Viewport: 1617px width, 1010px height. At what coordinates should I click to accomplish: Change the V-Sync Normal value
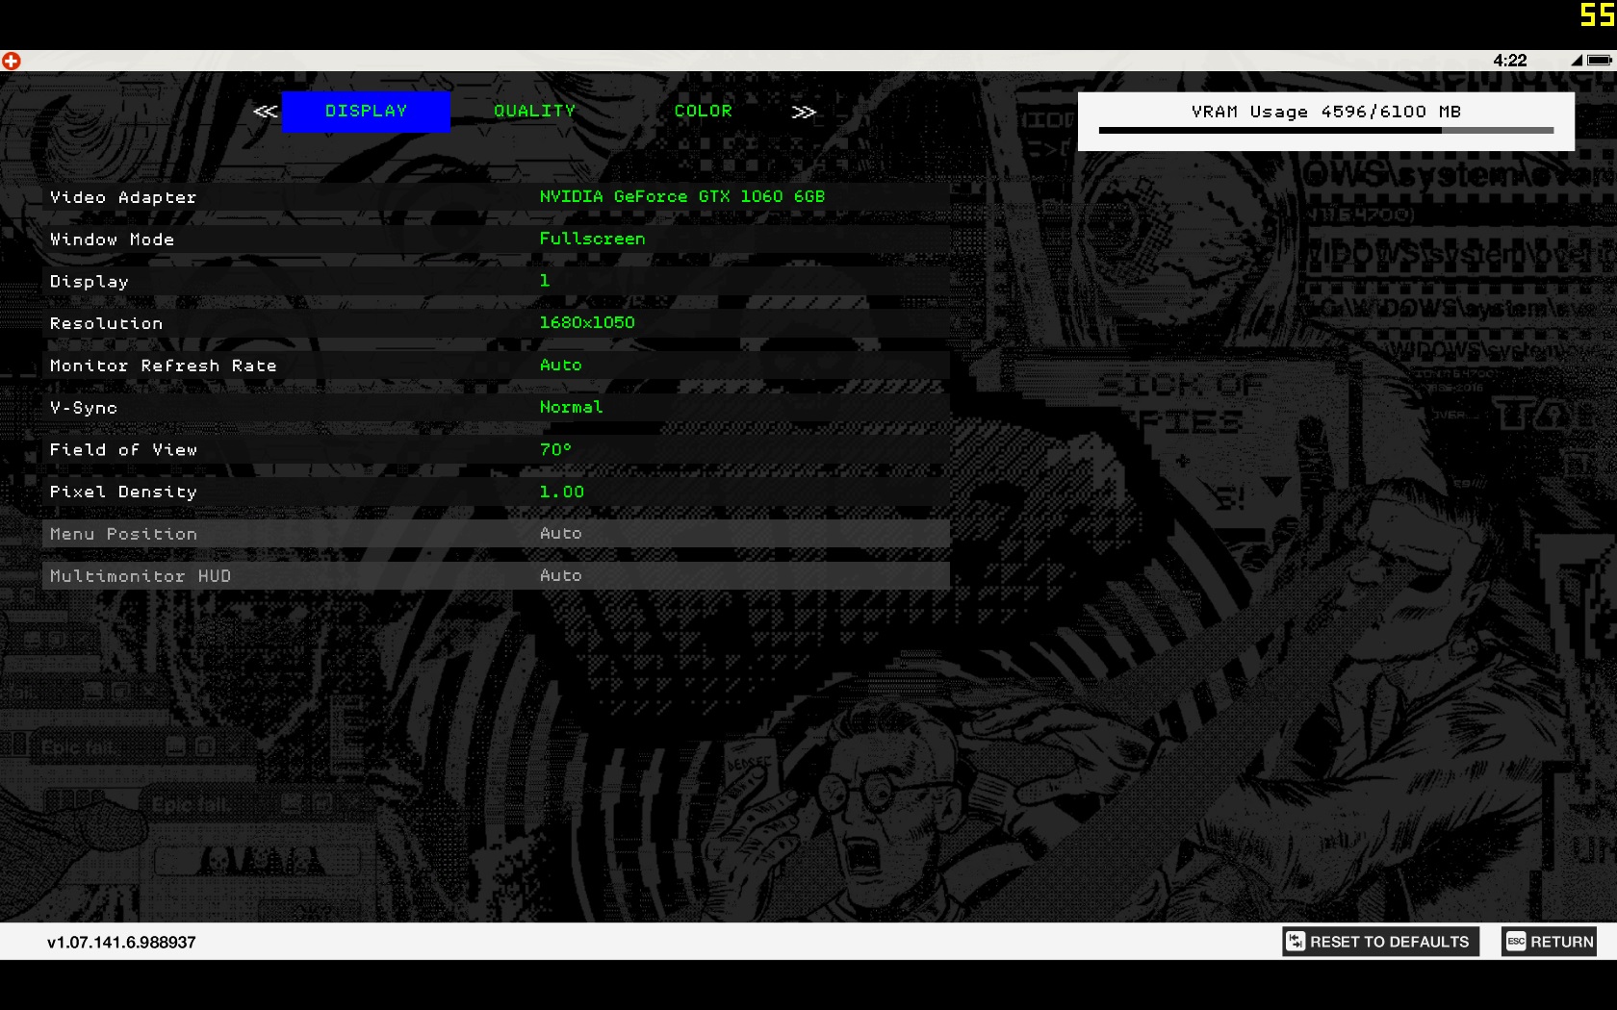click(571, 407)
